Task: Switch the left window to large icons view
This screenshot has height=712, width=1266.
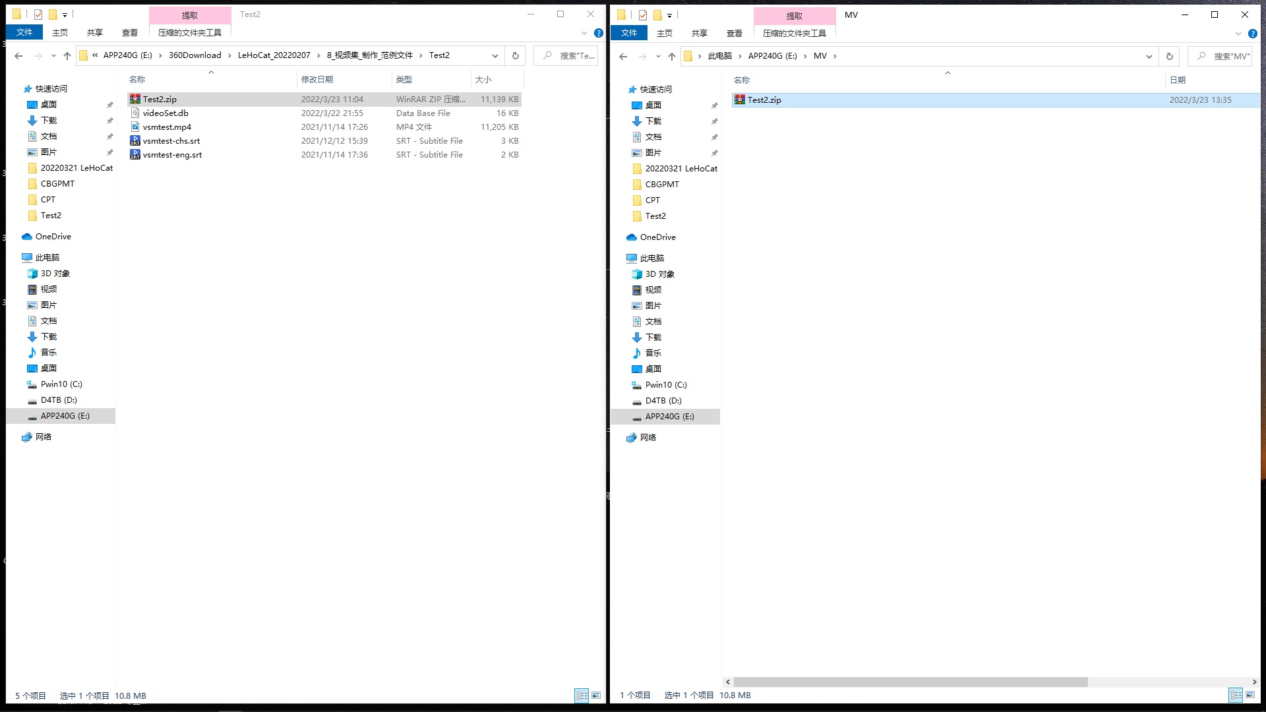Action: 596,696
